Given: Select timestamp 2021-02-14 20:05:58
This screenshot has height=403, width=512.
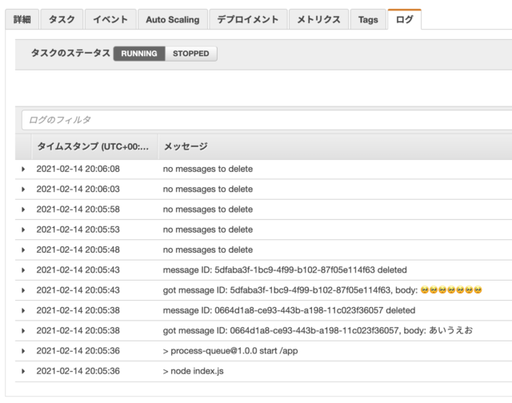Looking at the screenshot, I should tap(78, 209).
